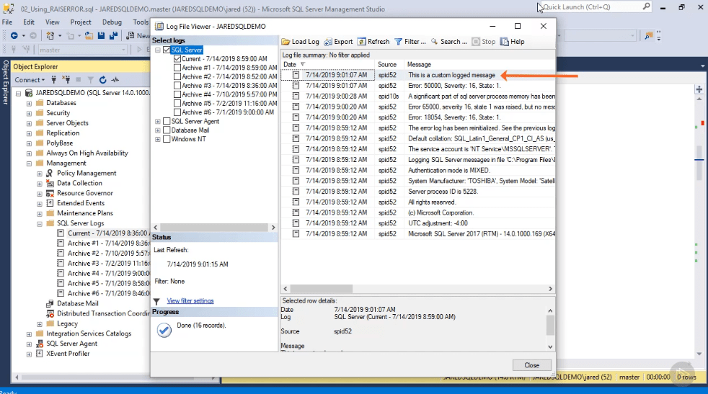Select the 'This is a custom logged message' row
The width and height of the screenshot is (708, 394).
click(x=418, y=75)
